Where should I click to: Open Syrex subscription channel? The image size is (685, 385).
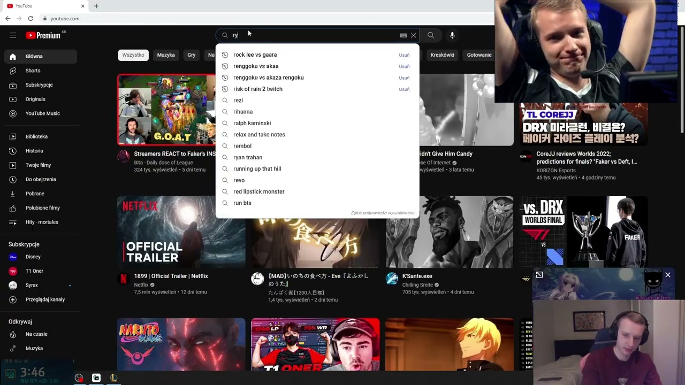coord(41,286)
